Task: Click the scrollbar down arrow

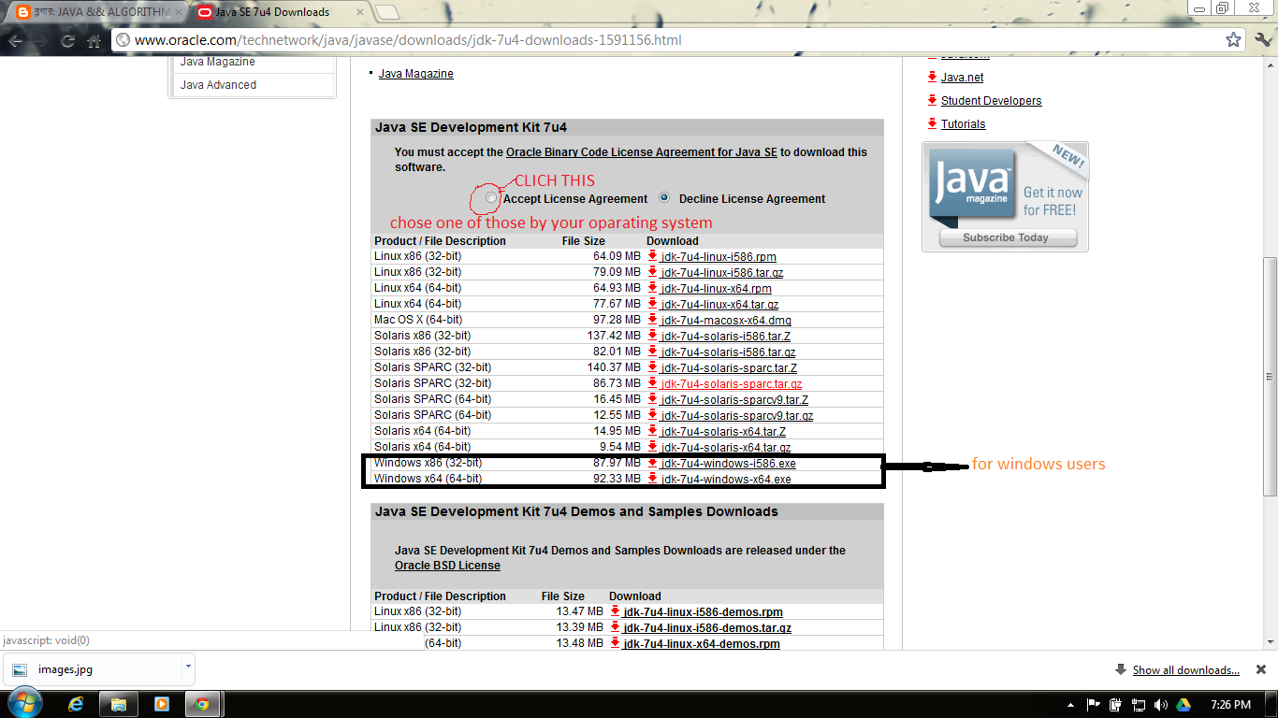Action: 1270,641
